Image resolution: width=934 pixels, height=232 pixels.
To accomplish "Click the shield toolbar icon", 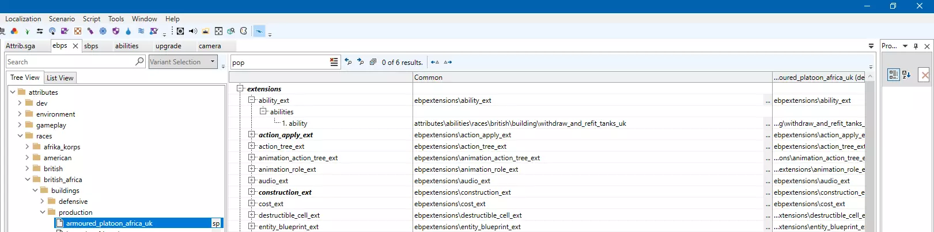I will pyautogui.click(x=116, y=31).
